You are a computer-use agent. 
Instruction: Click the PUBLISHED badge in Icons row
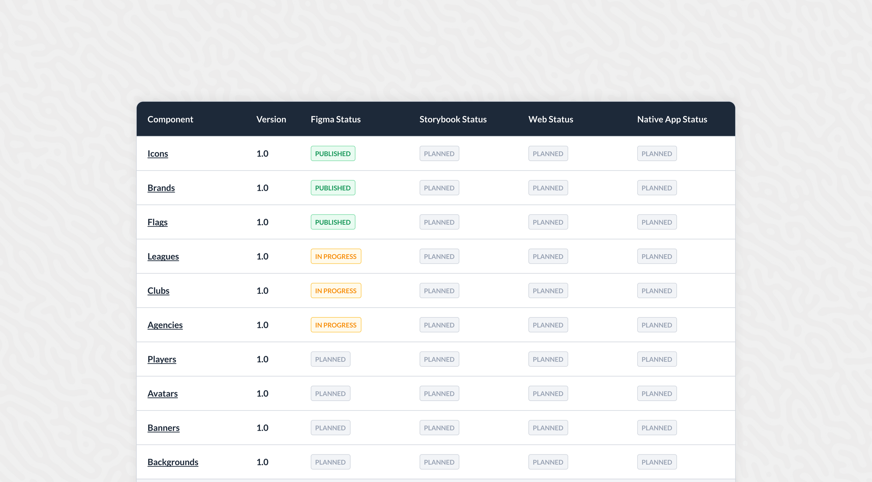coord(333,153)
